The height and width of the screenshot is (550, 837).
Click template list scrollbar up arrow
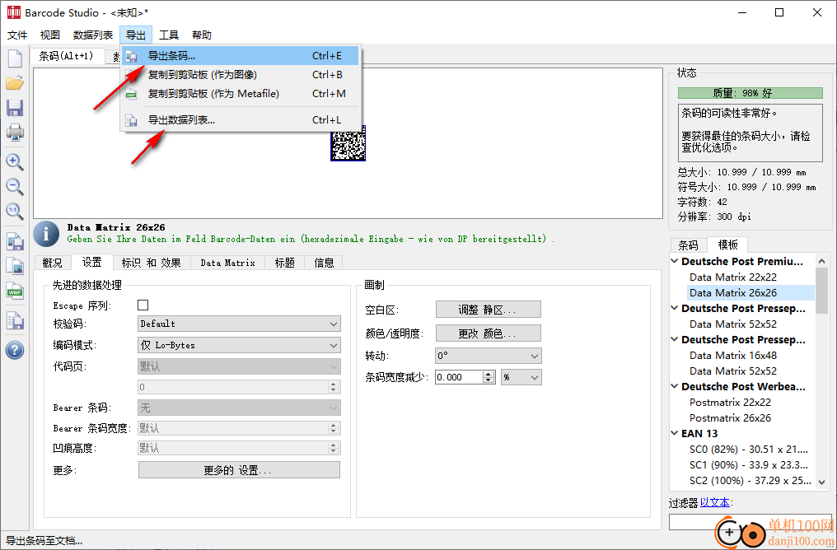pyautogui.click(x=821, y=261)
